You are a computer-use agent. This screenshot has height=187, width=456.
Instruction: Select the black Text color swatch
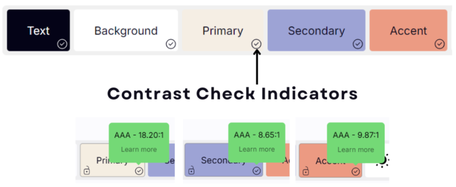coord(38,30)
